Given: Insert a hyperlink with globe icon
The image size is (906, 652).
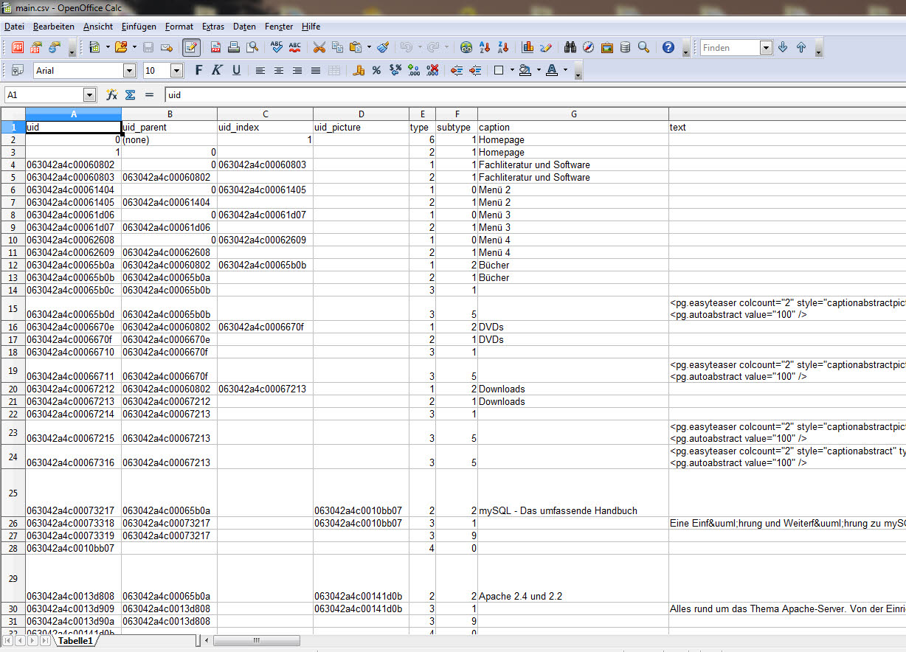Looking at the screenshot, I should (466, 47).
